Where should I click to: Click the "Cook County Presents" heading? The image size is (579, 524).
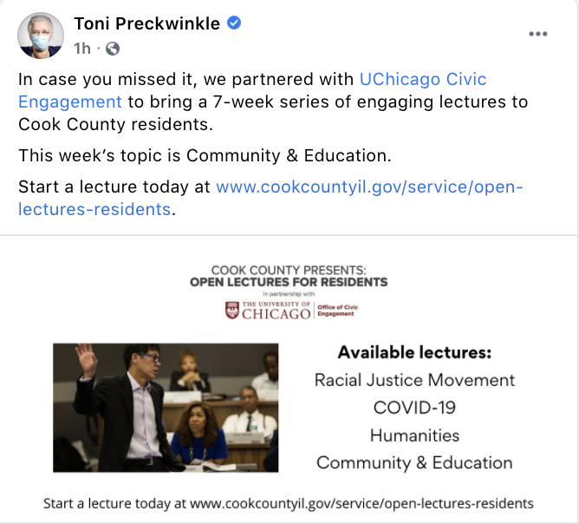pyautogui.click(x=289, y=269)
